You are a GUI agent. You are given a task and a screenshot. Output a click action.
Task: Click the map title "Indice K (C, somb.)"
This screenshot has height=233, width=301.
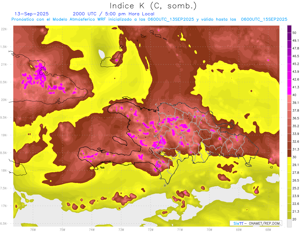pyautogui.click(x=153, y=6)
